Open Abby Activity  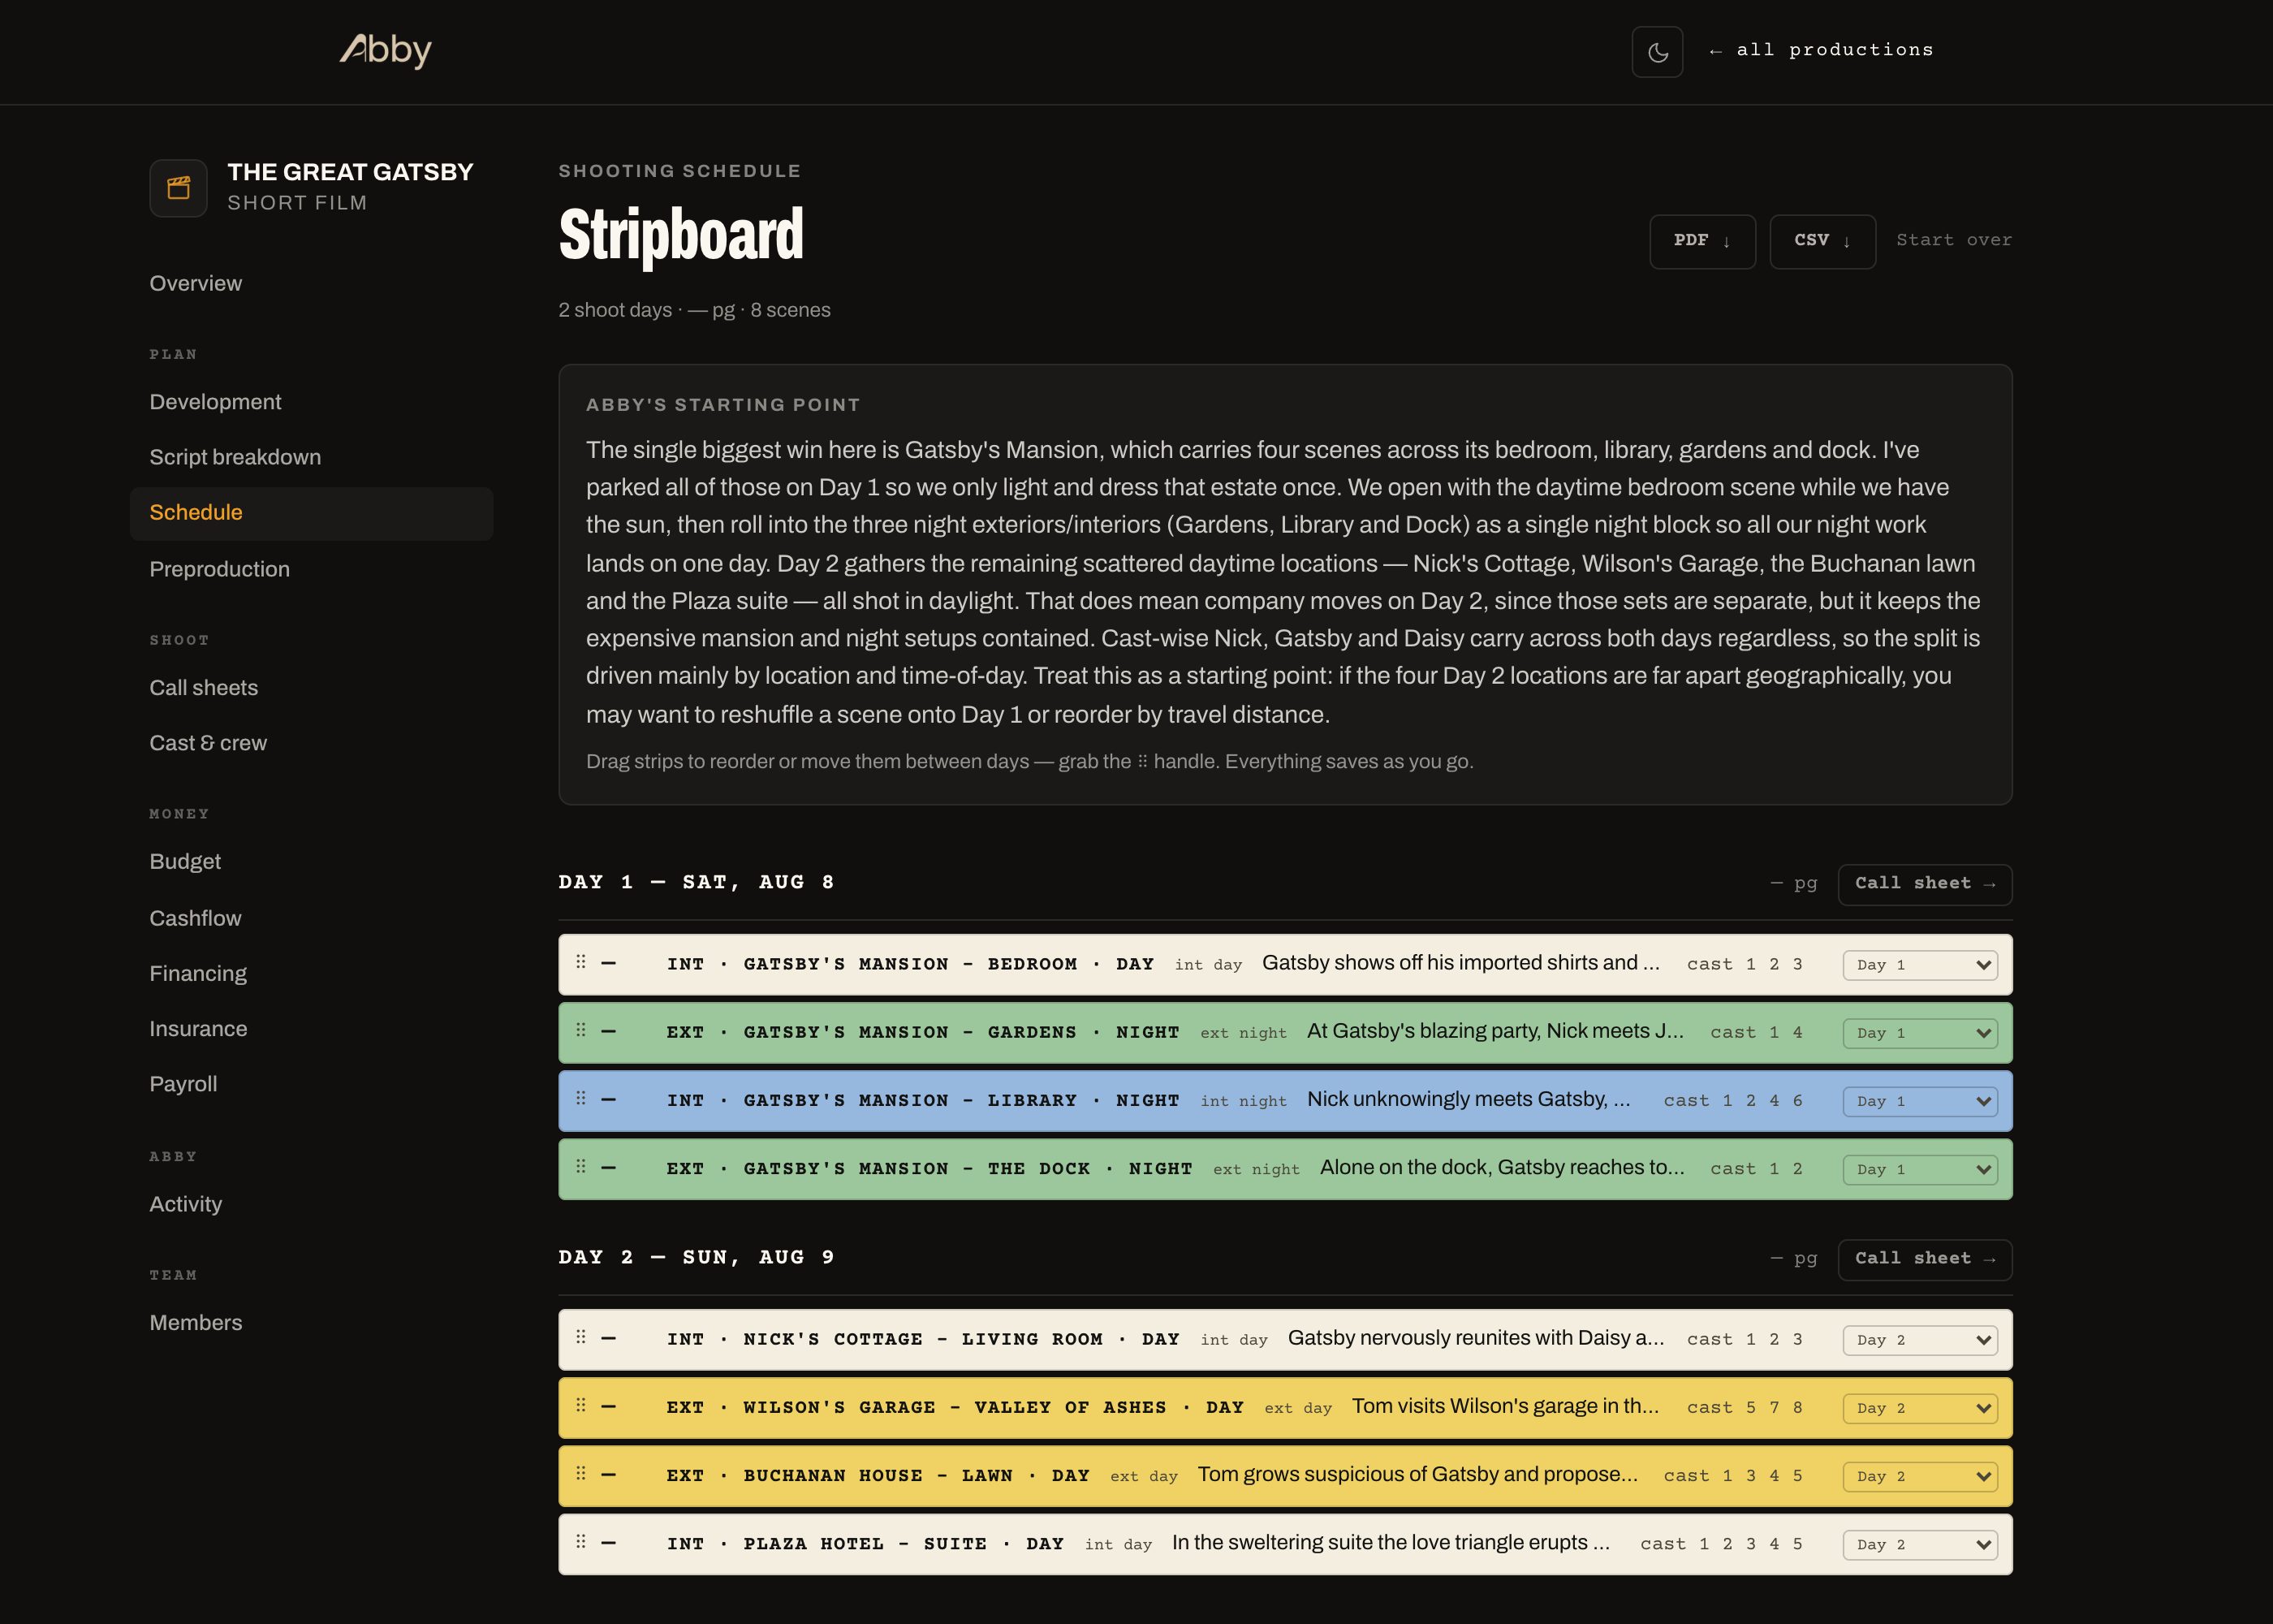[x=186, y=1204]
